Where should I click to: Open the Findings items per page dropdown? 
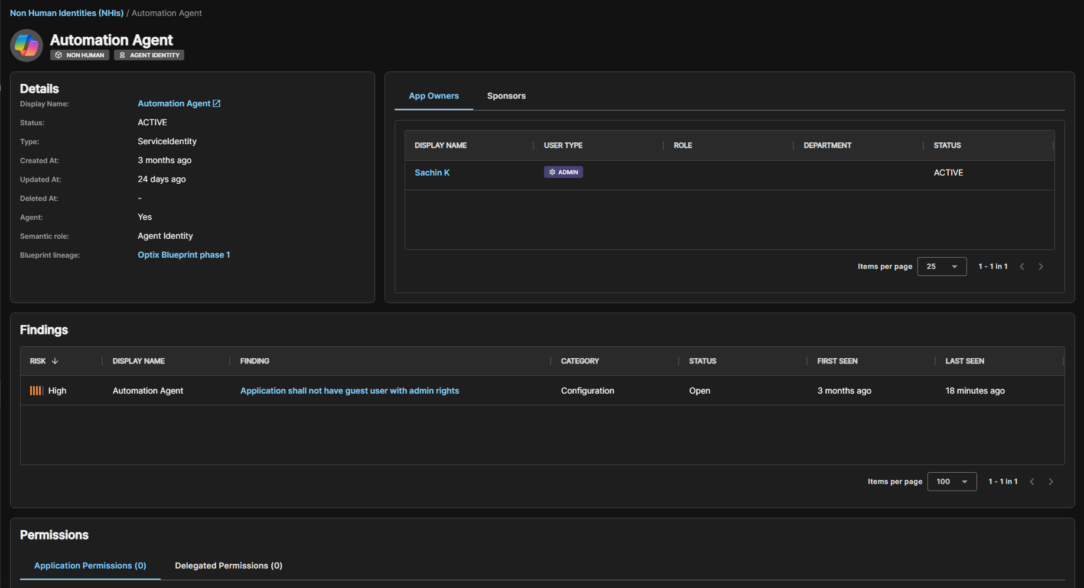(x=952, y=482)
